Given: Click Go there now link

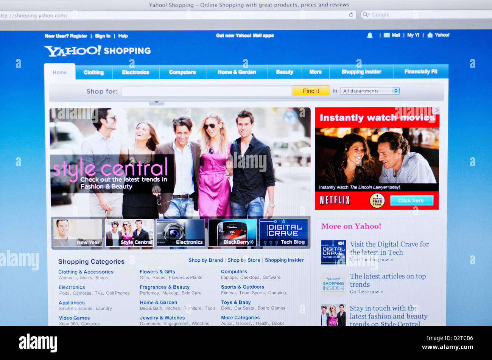Looking at the screenshot, I should (366, 292).
